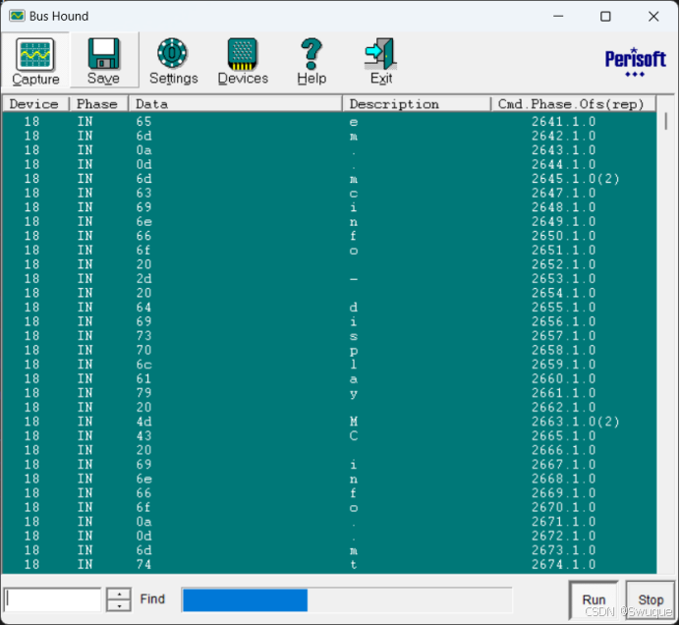Click the find down arrow stepper
Viewport: 680px width, 625px height.
point(119,605)
